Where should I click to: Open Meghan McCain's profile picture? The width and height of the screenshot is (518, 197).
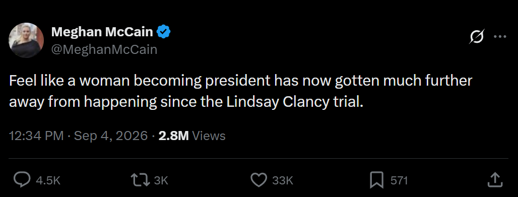[x=26, y=40]
